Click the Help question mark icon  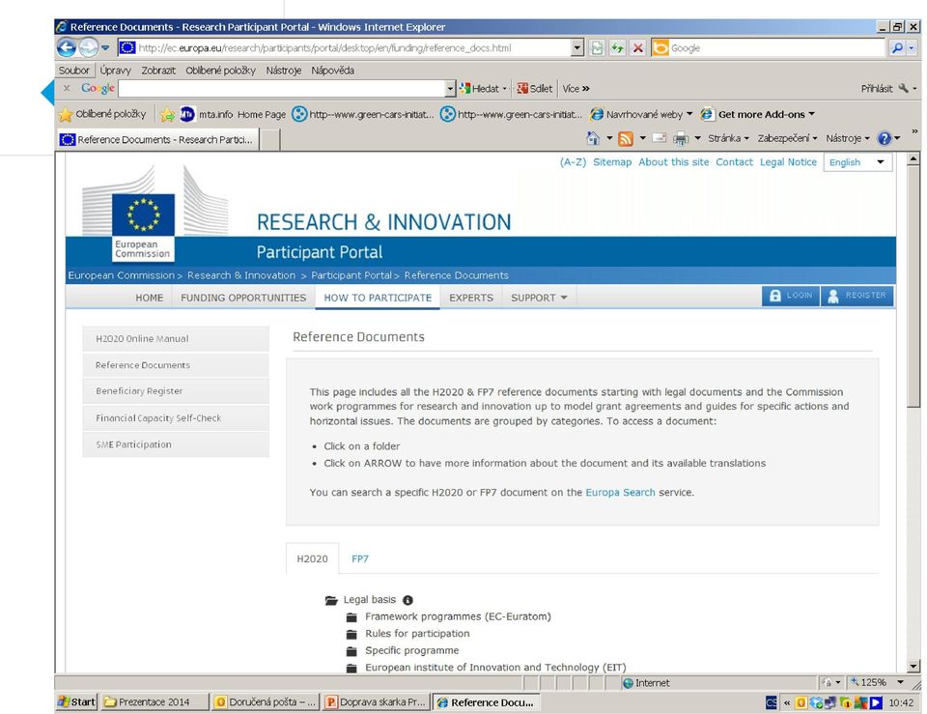click(x=884, y=138)
